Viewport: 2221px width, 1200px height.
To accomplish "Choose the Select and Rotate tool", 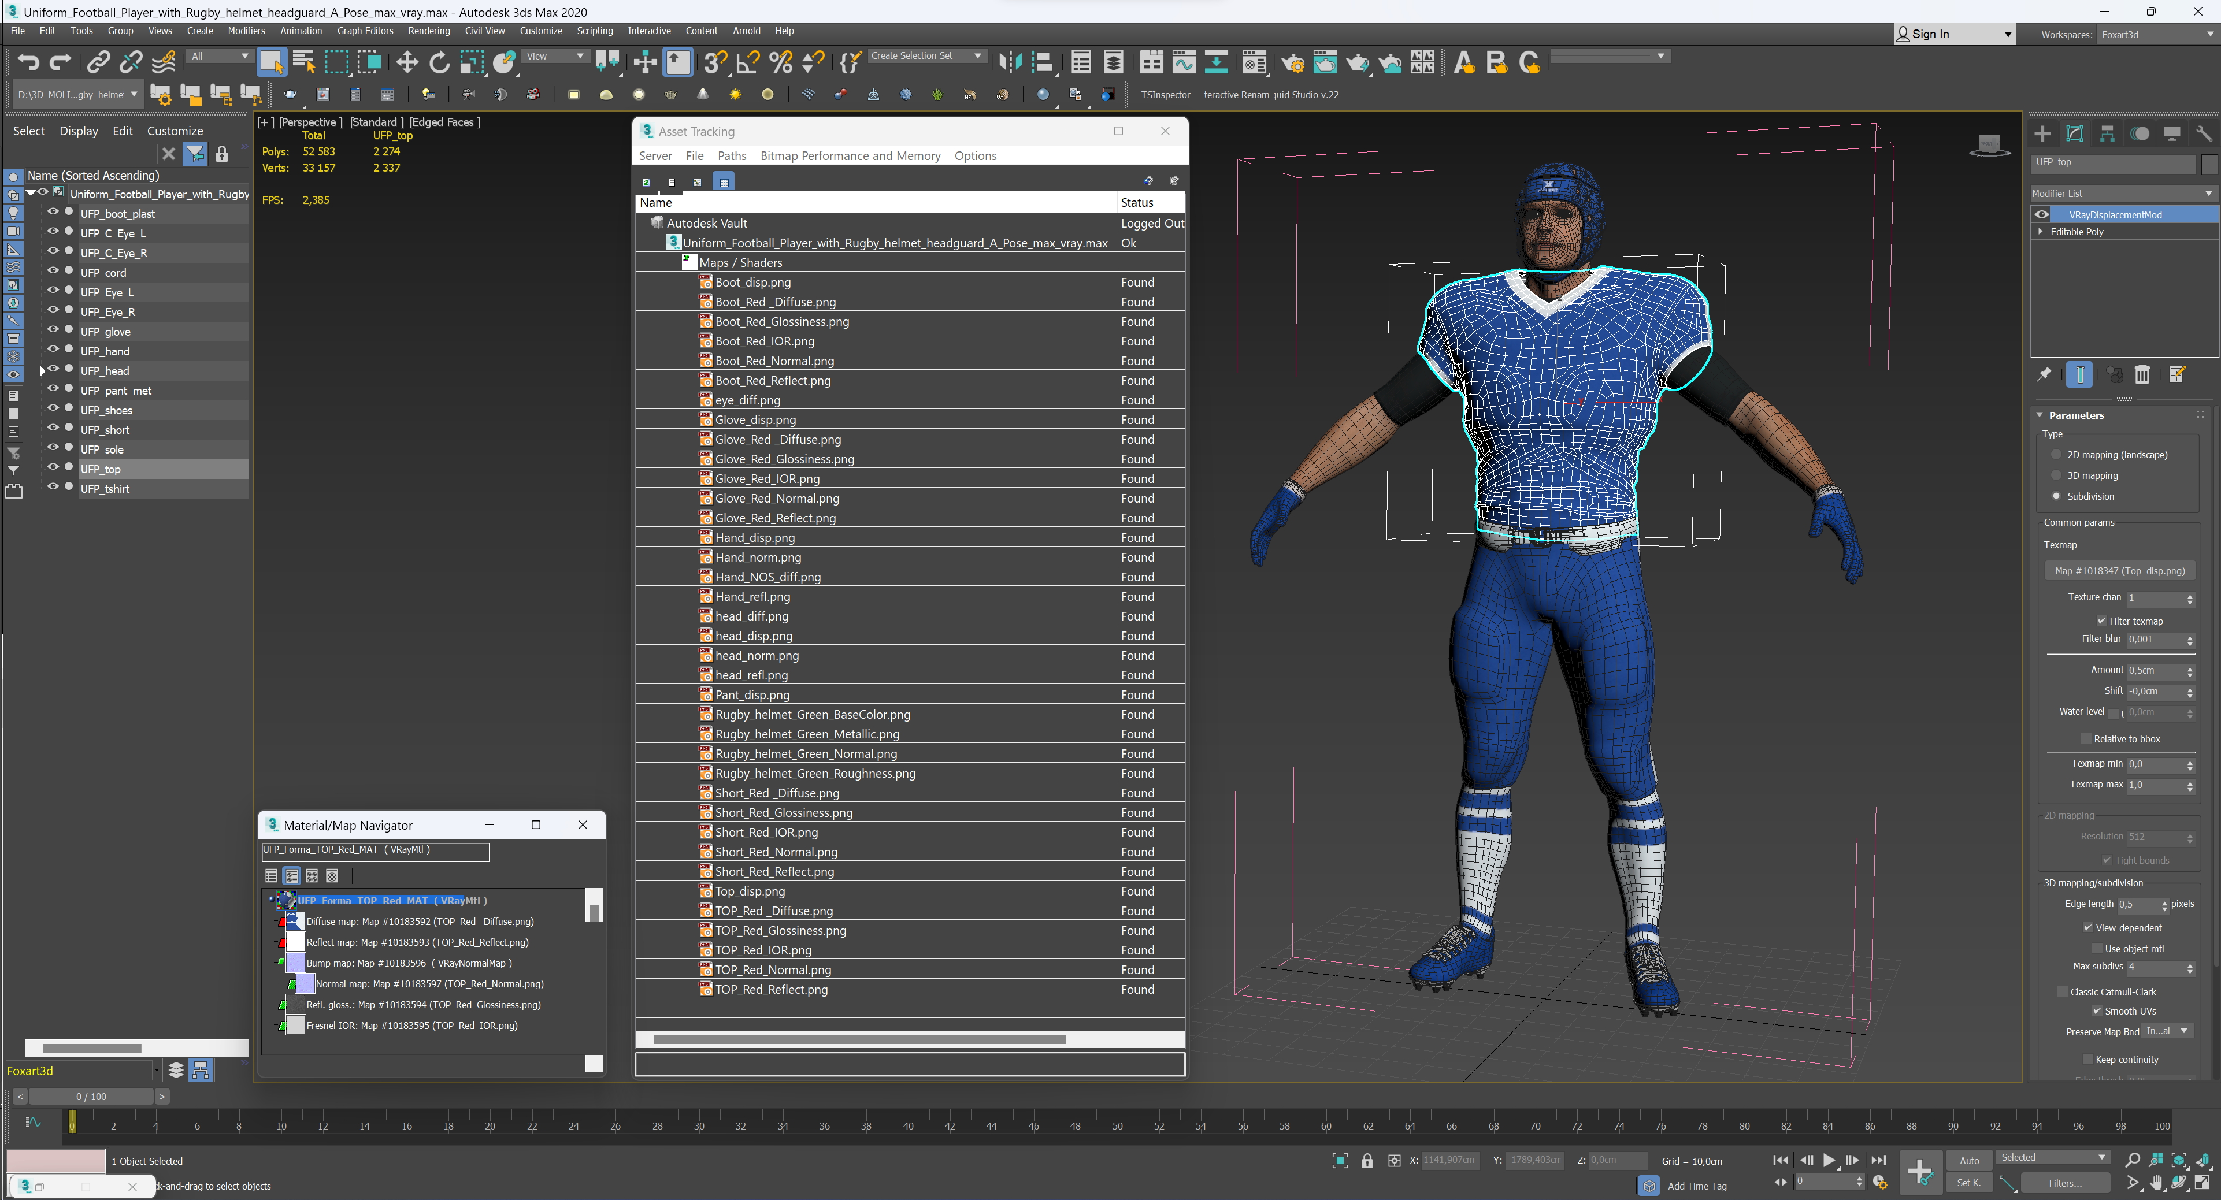I will point(439,61).
